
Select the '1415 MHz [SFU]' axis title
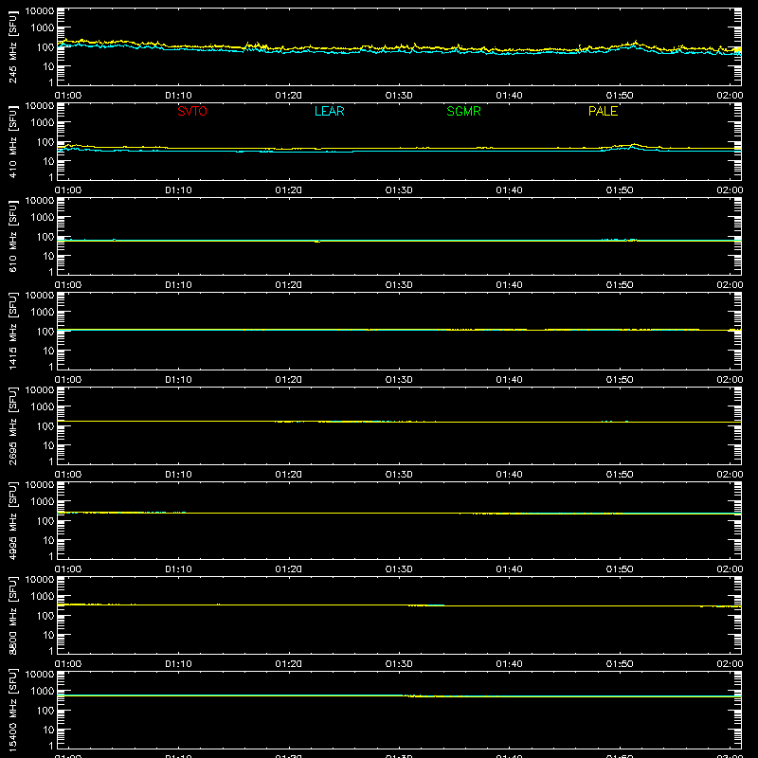click(x=12, y=331)
